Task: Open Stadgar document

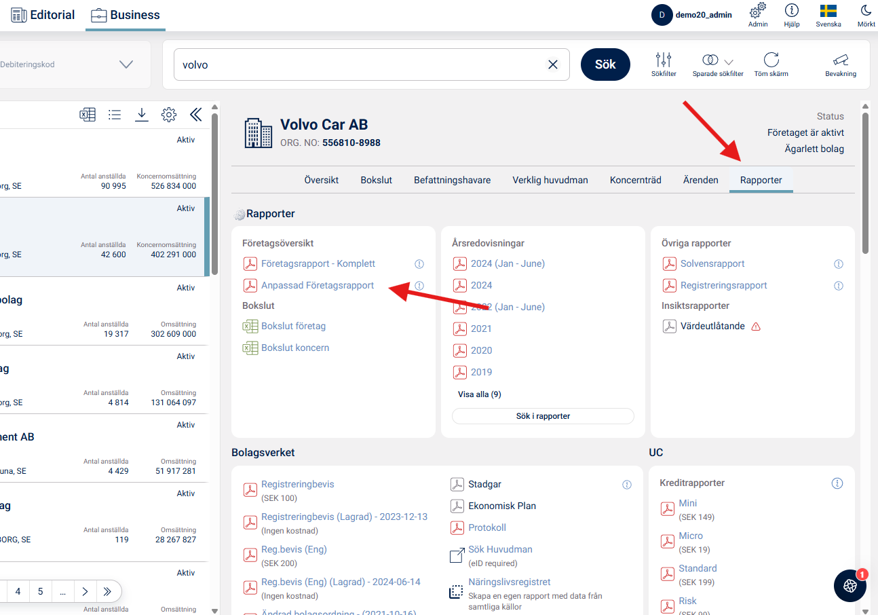Action: point(484,484)
